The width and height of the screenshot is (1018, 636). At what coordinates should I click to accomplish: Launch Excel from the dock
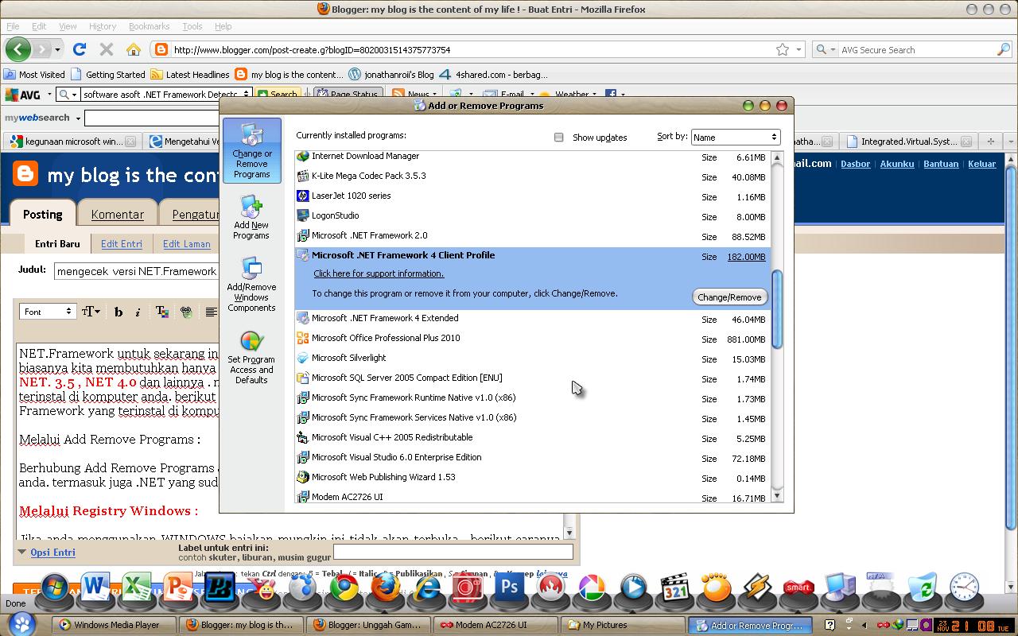[137, 588]
